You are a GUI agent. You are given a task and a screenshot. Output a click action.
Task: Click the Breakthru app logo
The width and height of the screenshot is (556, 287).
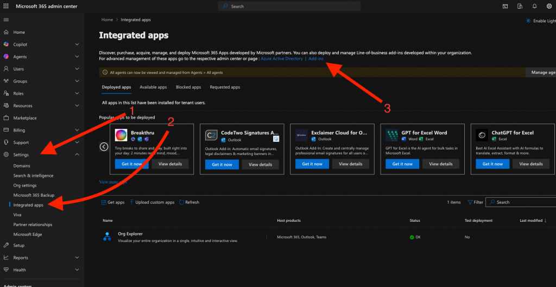point(121,135)
